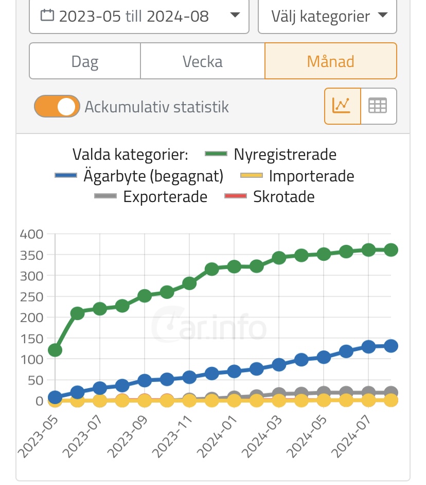Select the Vecka tab

(x=202, y=61)
